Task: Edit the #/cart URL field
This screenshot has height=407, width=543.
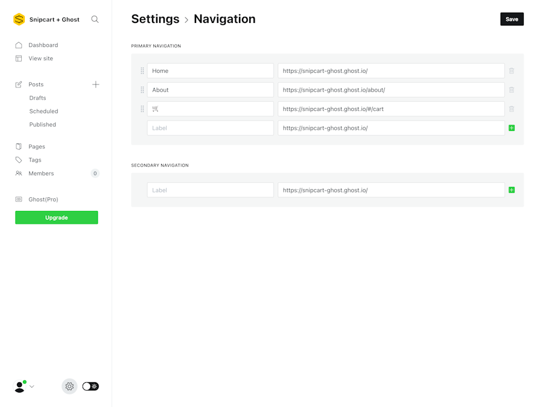Action: pos(392,109)
